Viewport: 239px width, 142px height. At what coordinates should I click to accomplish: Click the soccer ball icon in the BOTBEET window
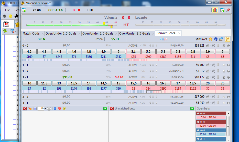click(x=5, y=16)
